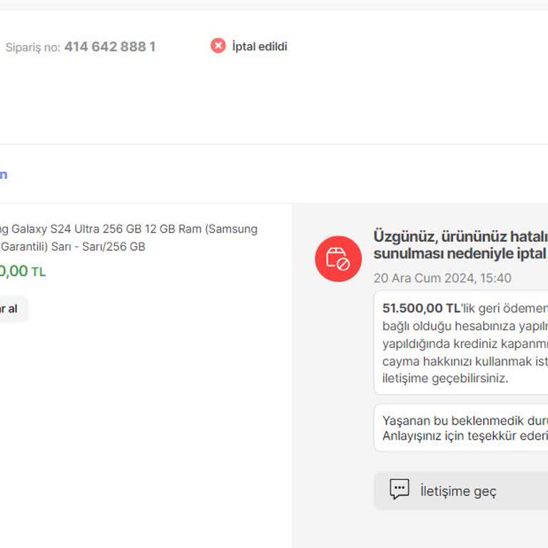This screenshot has width=548, height=548.
Task: Click the İptal edildi status label
Action: coord(259,46)
